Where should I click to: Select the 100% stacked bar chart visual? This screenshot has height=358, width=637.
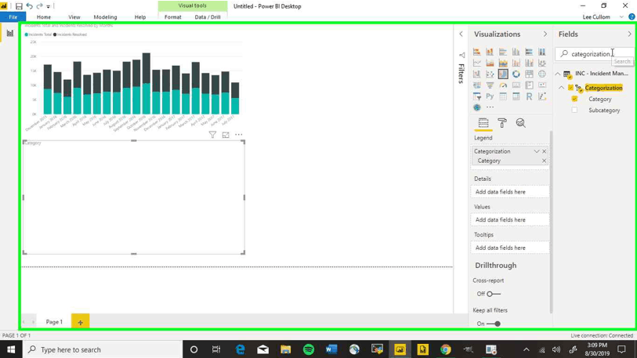pos(529,52)
